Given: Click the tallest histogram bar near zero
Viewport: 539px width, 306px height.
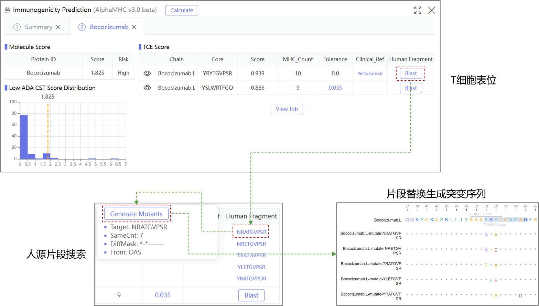Looking at the screenshot, I should tap(24, 137).
